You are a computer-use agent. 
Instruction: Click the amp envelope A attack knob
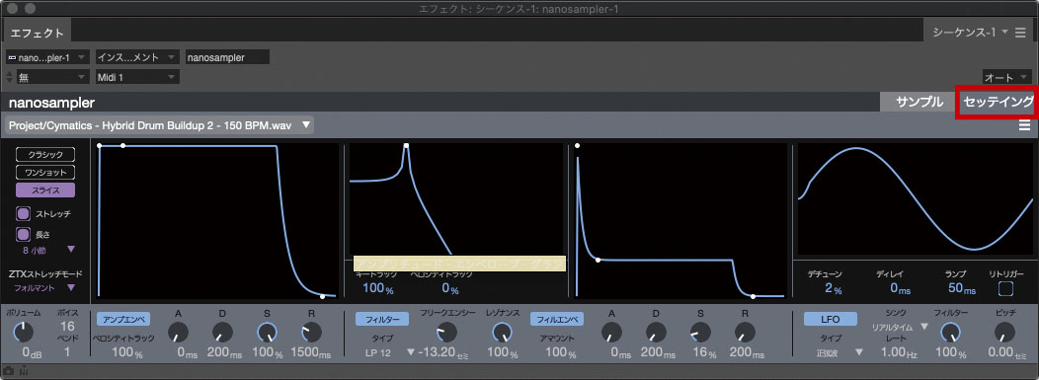point(178,332)
